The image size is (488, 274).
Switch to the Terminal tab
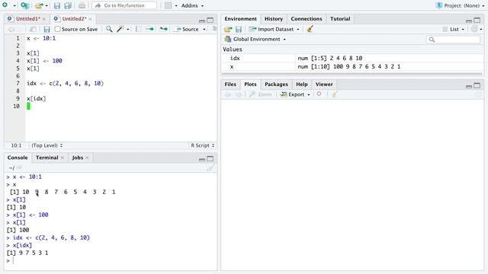(x=47, y=158)
